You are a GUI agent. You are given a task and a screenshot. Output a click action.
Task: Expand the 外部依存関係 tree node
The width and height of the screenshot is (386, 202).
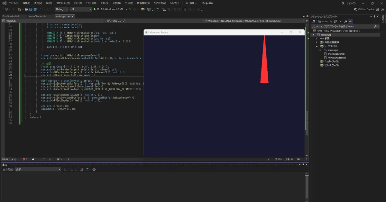[317, 42]
